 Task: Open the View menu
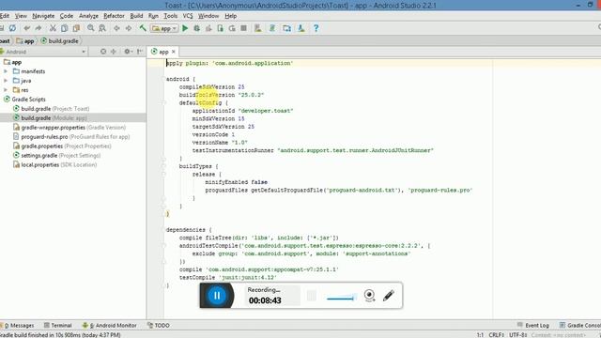coord(21,16)
